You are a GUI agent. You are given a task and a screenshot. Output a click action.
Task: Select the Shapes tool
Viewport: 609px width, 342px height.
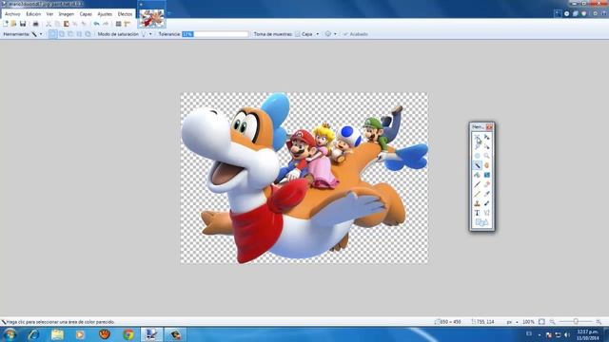pyautogui.click(x=482, y=222)
